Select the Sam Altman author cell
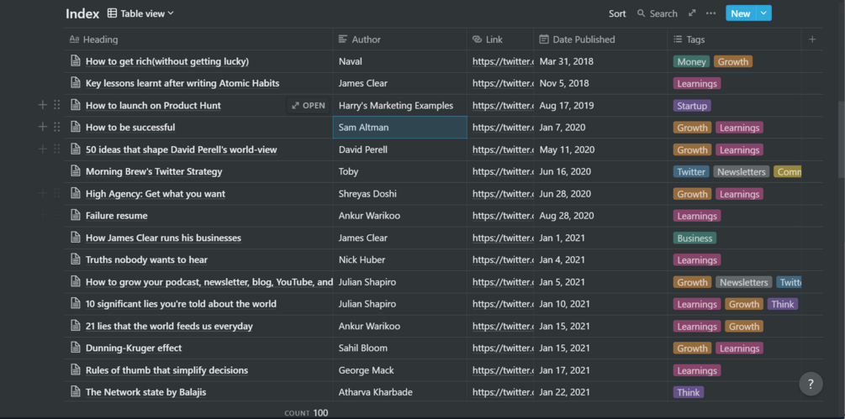 (399, 128)
